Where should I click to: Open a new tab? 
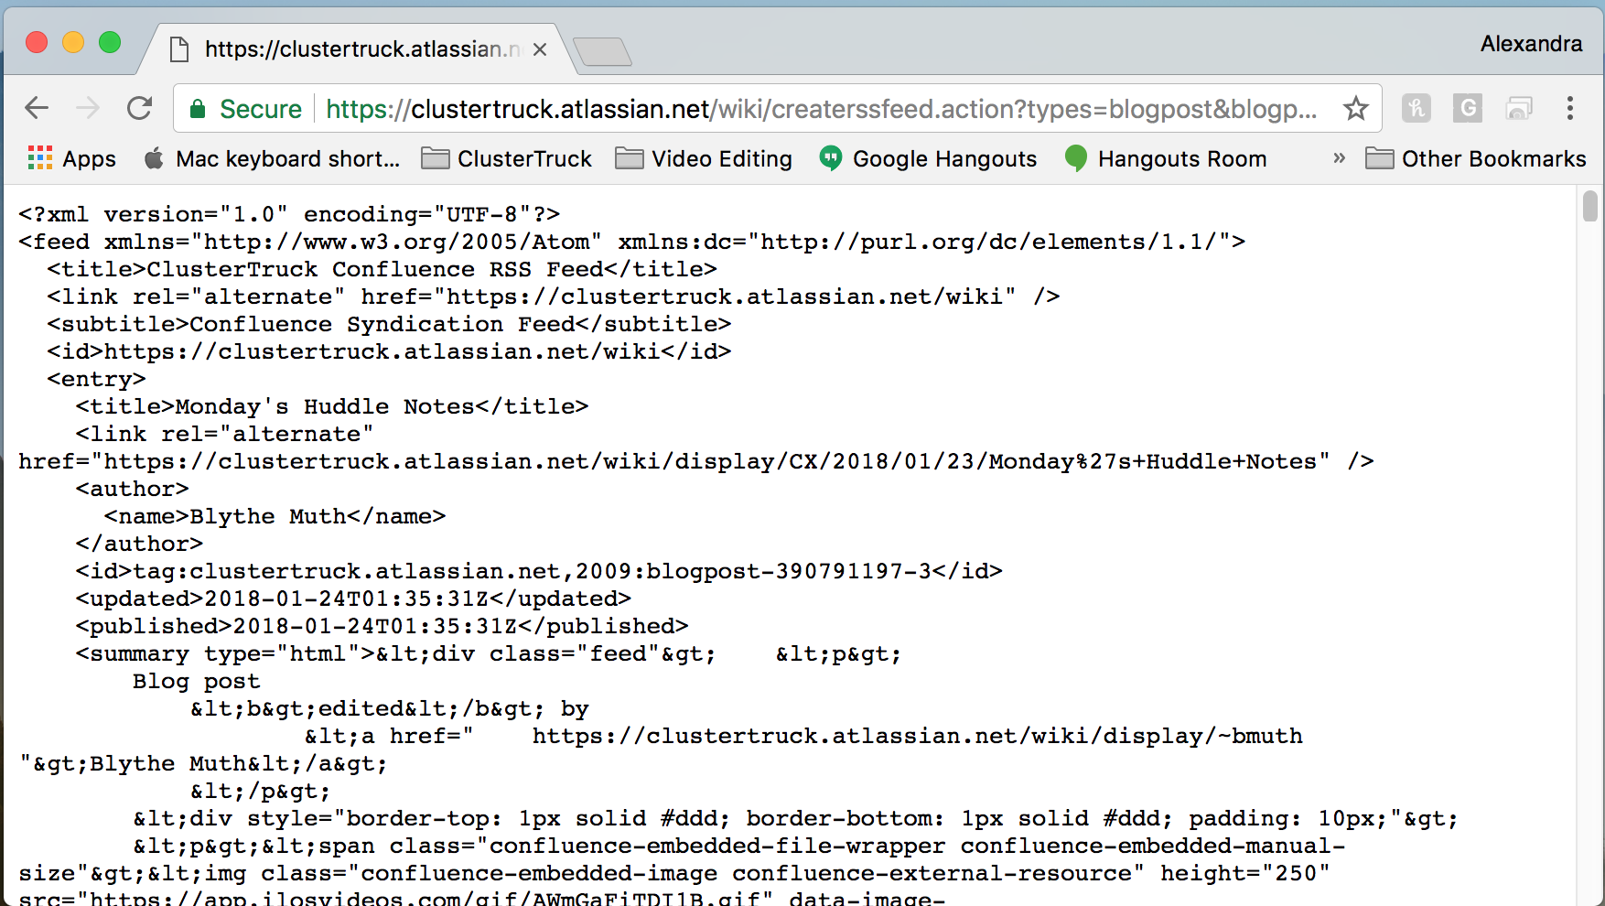pyautogui.click(x=601, y=51)
